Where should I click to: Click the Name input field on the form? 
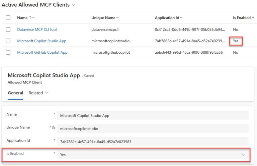coord(153,116)
